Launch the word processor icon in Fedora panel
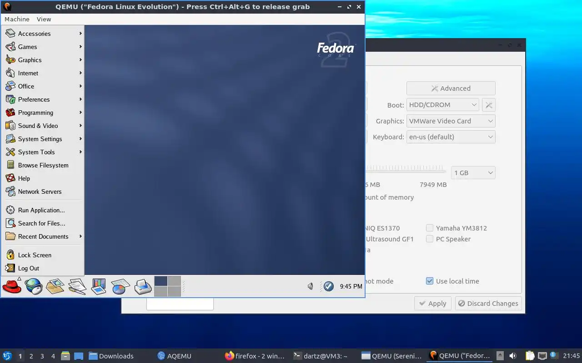Viewport: 582px width, 363px height. tap(77, 286)
